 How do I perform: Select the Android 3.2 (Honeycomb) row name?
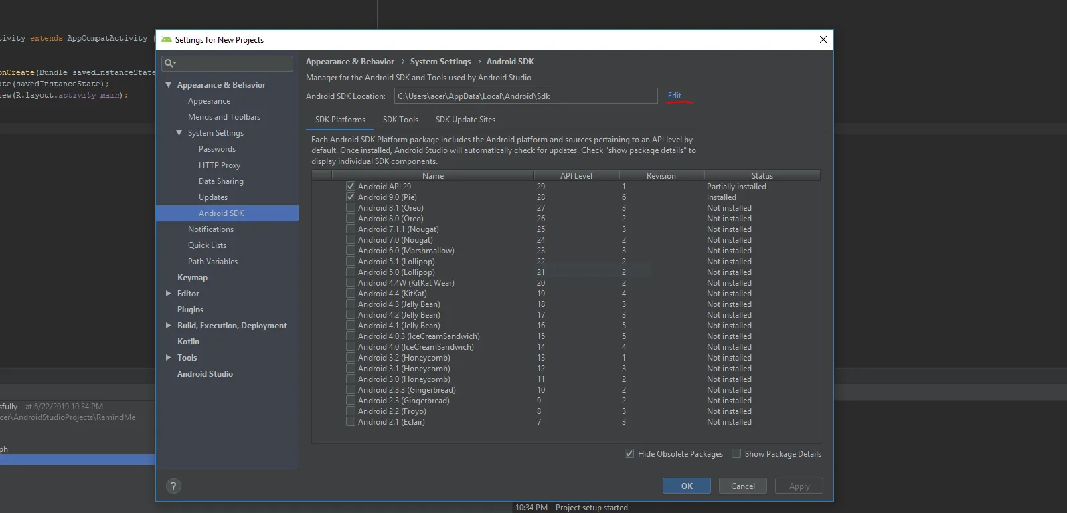pyautogui.click(x=404, y=358)
